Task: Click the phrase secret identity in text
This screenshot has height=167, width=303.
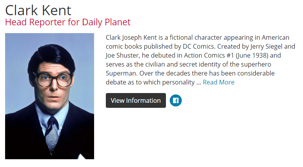Action: (200, 64)
